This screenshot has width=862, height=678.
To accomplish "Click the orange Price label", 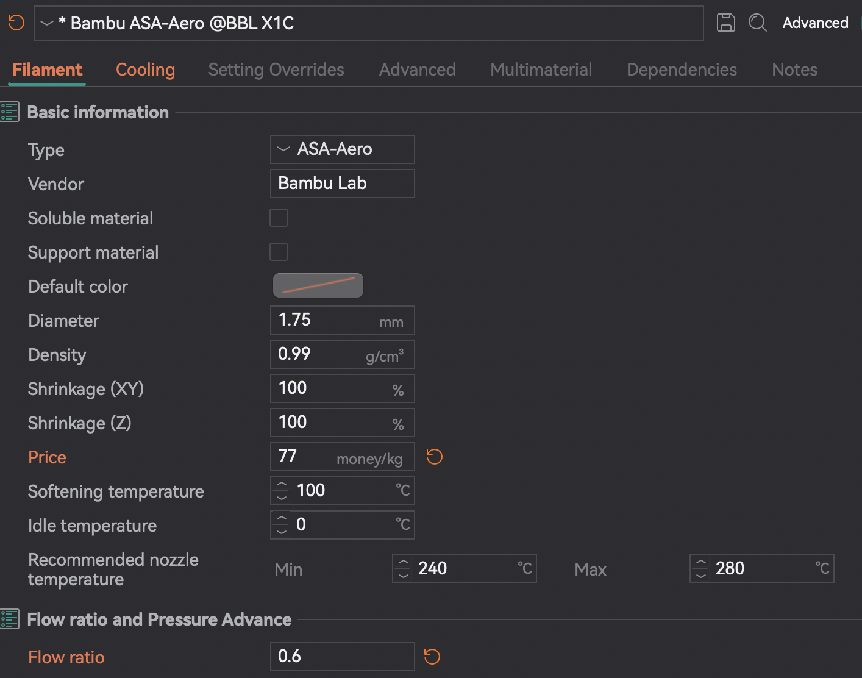I will (48, 457).
